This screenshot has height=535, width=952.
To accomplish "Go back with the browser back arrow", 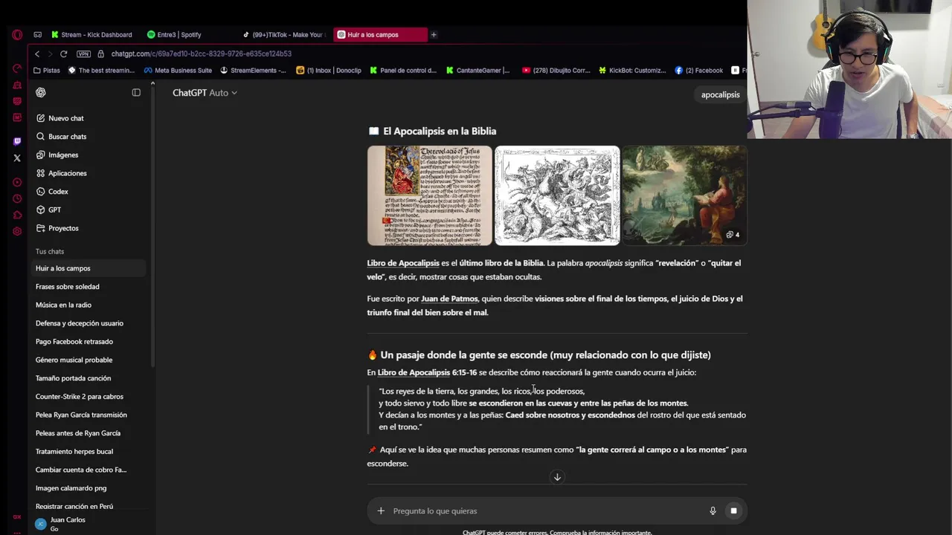I will point(37,53).
